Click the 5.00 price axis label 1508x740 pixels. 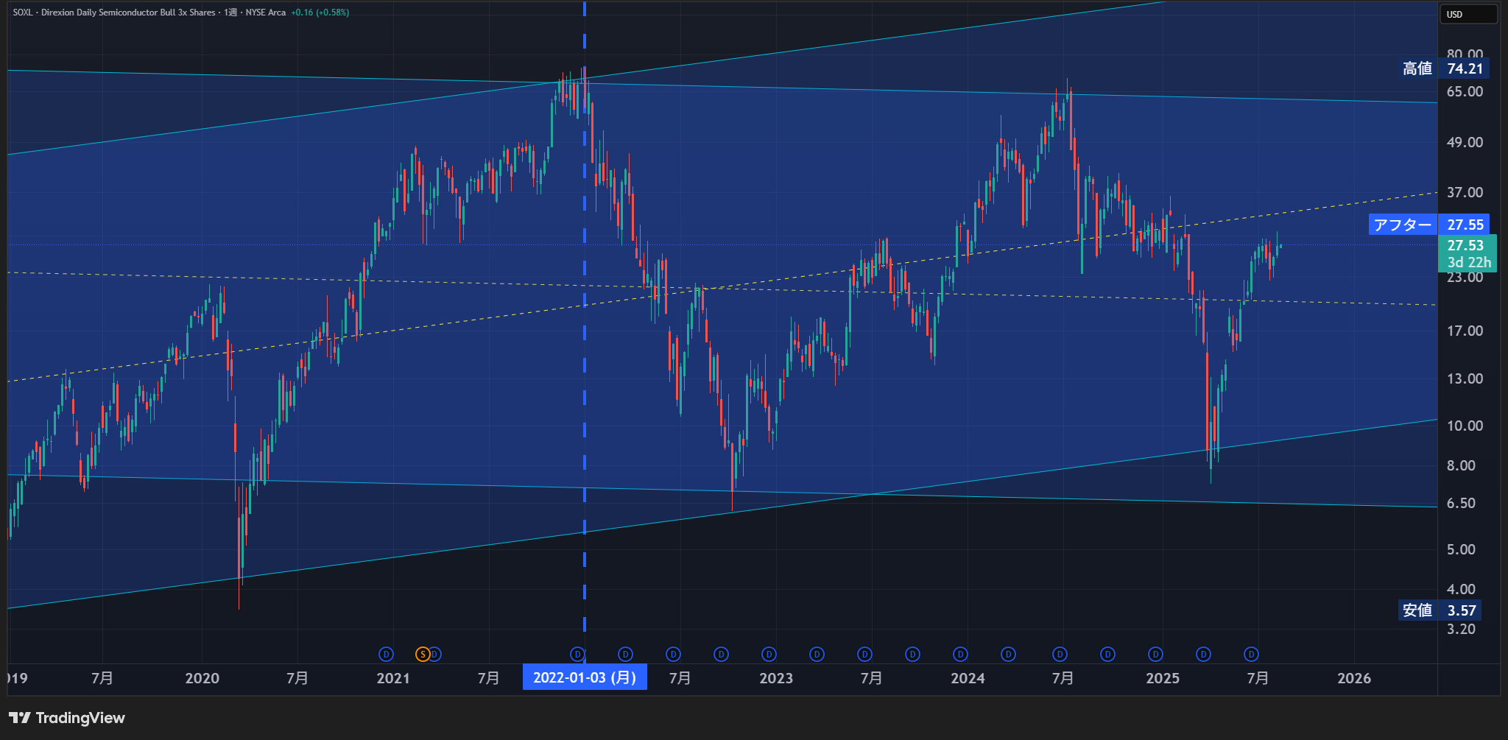[1461, 549]
